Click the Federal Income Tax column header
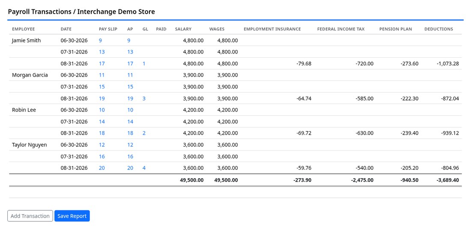 (341, 29)
